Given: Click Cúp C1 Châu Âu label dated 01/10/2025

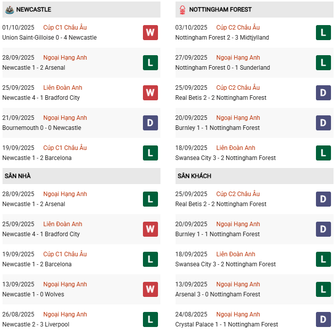Looking at the screenshot, I should [65, 28].
